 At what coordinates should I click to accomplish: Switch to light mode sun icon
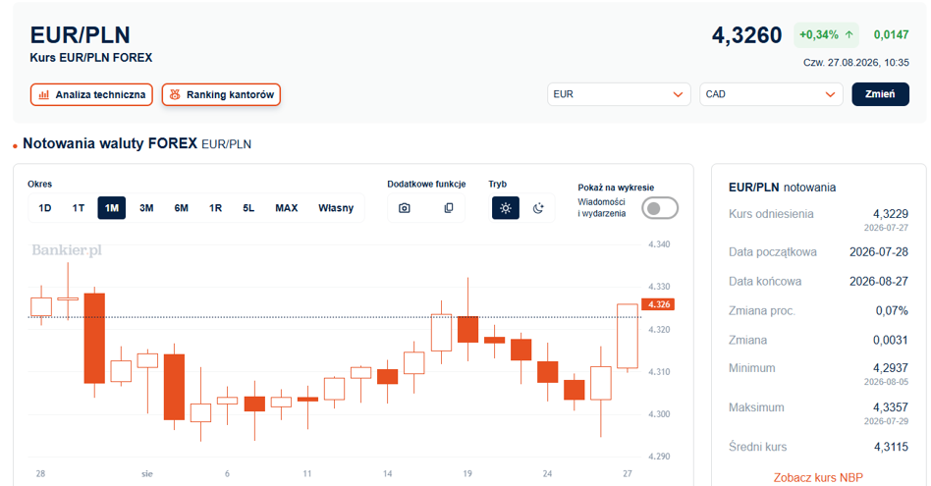(x=506, y=208)
